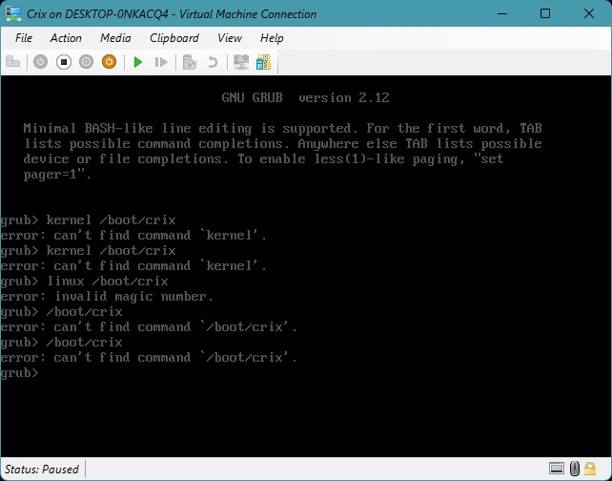Open the Help menu

(272, 38)
